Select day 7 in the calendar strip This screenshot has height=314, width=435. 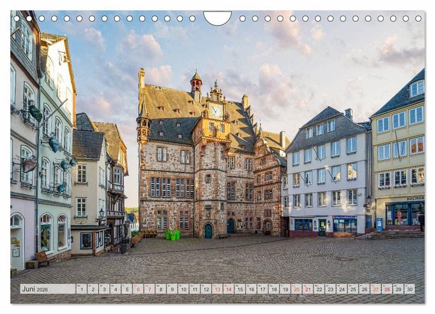click(150, 289)
